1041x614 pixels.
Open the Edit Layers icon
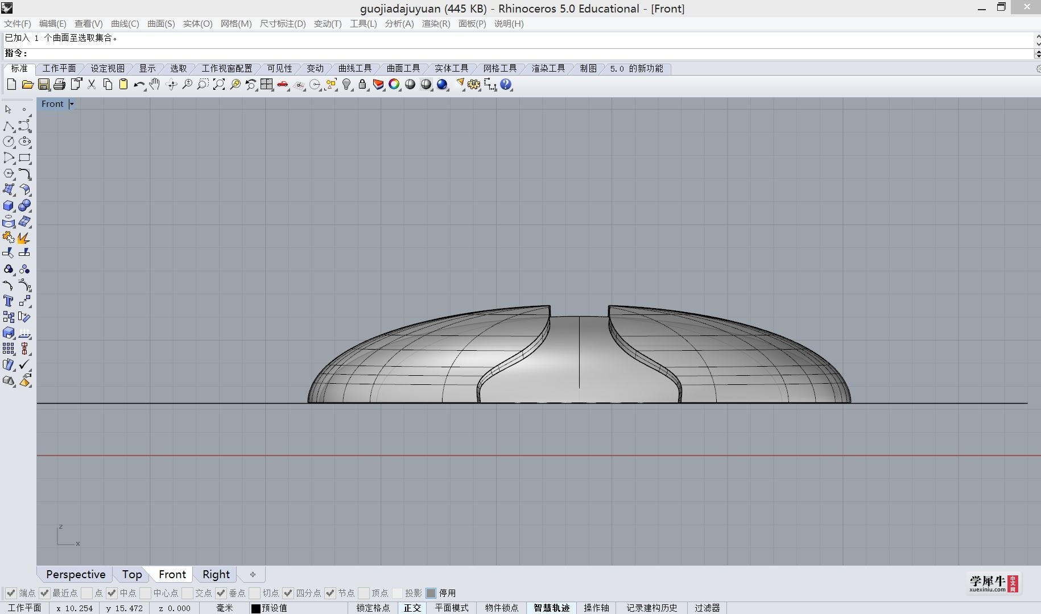[378, 85]
